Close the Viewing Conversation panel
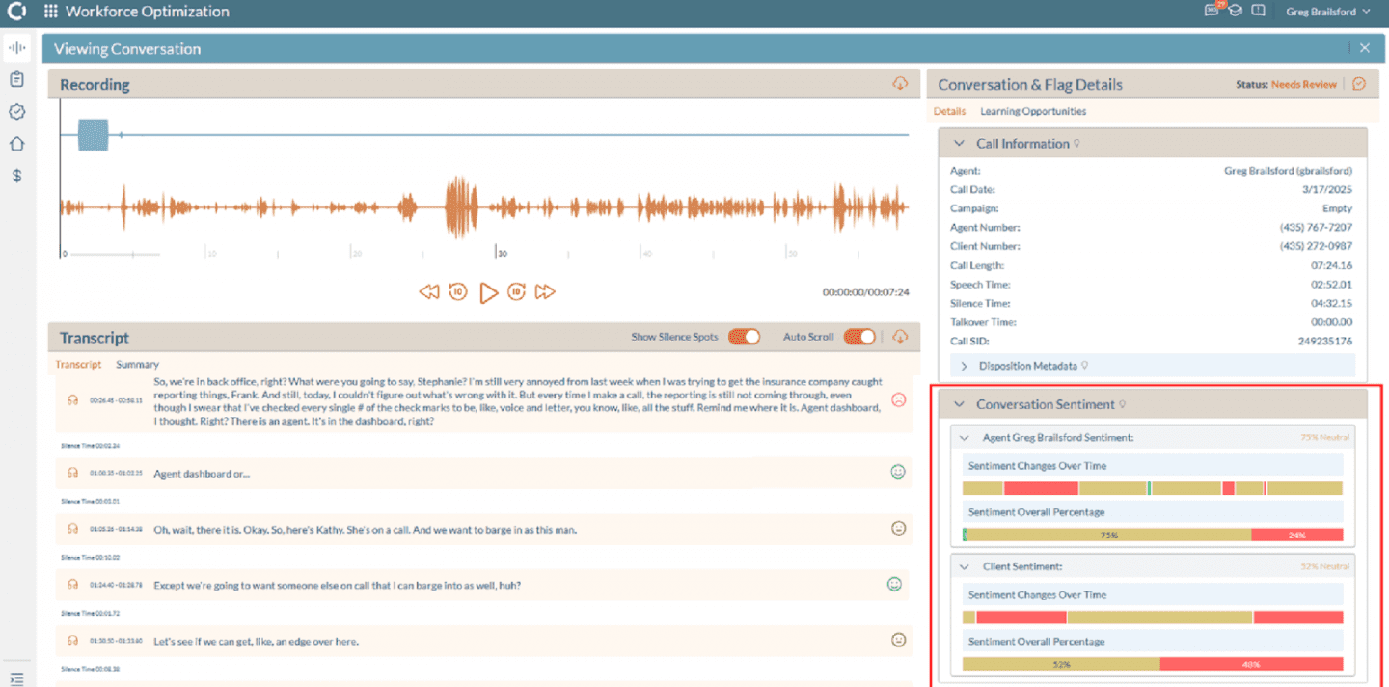This screenshot has height=687, width=1389. (x=1364, y=48)
